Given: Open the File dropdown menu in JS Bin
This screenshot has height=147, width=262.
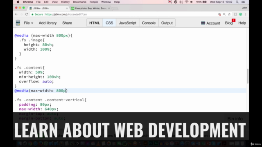Looking at the screenshot, I should 28,23.
